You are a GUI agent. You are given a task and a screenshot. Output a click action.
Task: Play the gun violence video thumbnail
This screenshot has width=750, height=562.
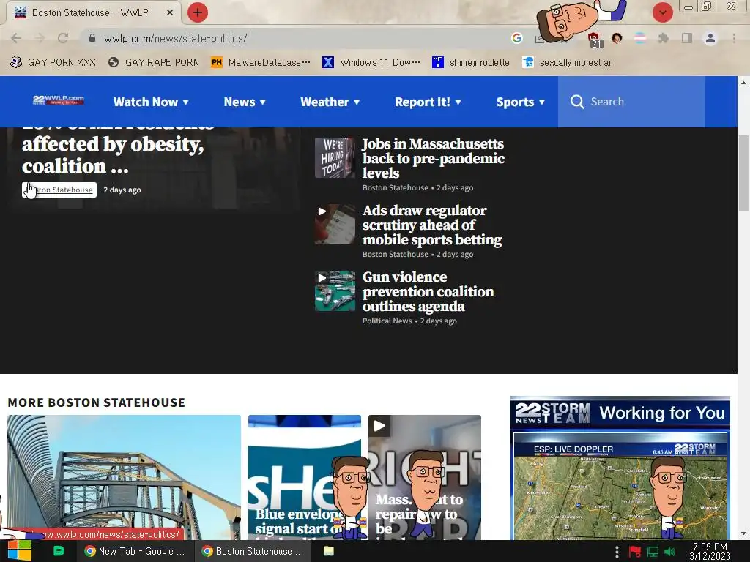click(335, 291)
